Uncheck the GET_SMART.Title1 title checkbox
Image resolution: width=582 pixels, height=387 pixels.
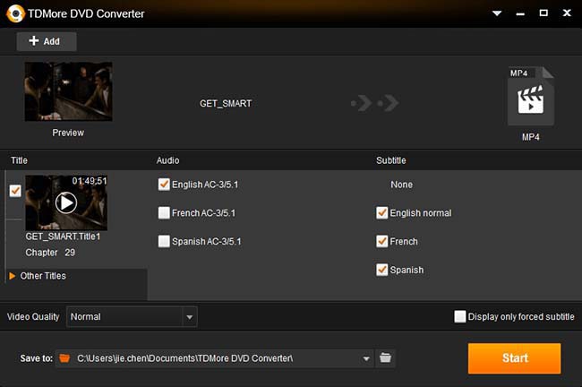(15, 191)
